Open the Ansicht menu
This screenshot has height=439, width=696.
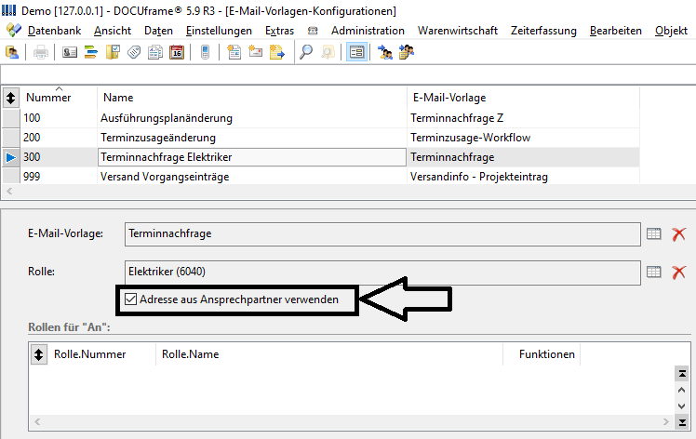pyautogui.click(x=113, y=31)
